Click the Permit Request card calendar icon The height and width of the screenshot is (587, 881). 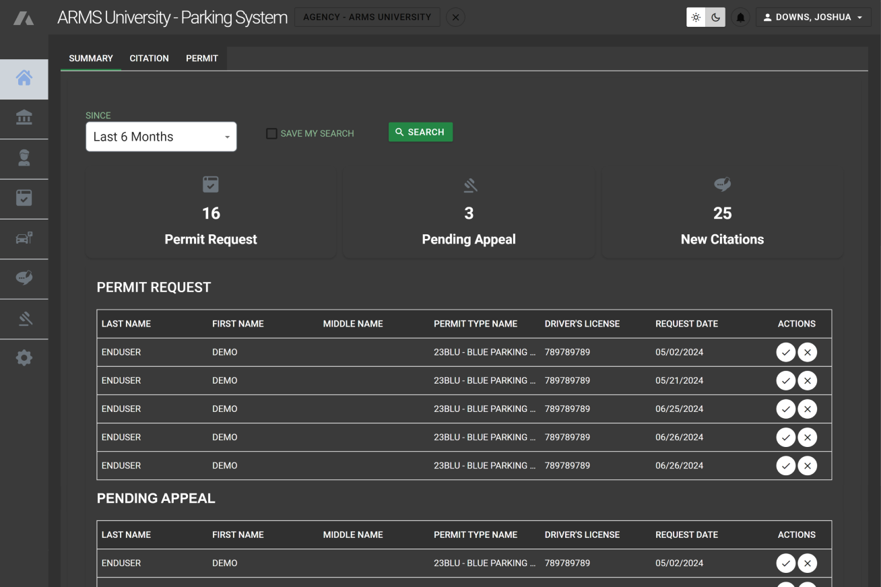[211, 184]
